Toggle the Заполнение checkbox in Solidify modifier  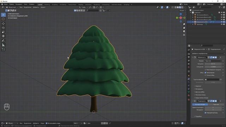click(x=206, y=73)
